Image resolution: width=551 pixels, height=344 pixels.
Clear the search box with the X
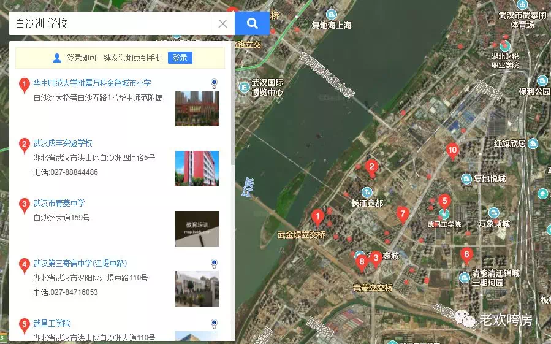point(222,23)
